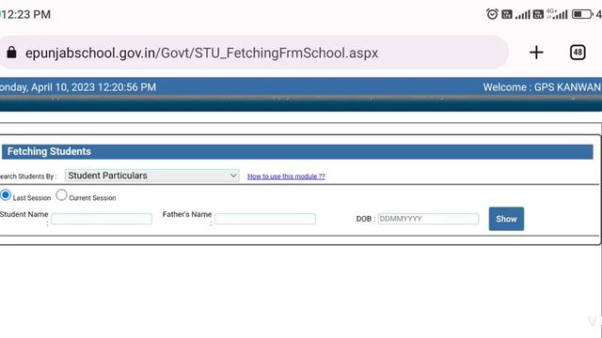Select the Current Session radio button
The width and height of the screenshot is (602, 338).
(61, 194)
